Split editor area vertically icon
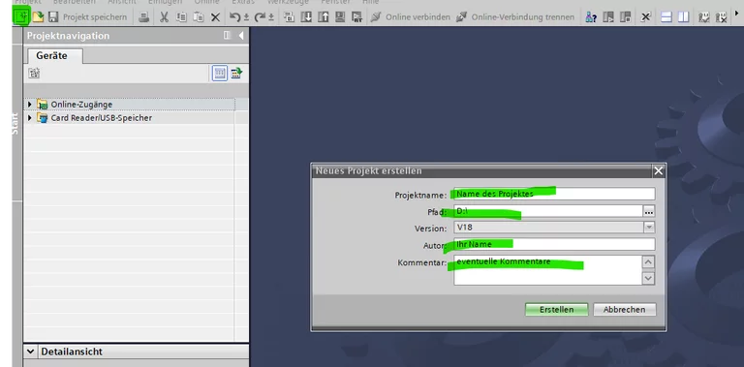The image size is (744, 367). [x=683, y=17]
